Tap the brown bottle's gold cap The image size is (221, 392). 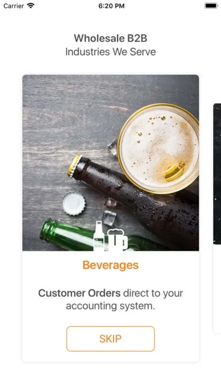[75, 166]
